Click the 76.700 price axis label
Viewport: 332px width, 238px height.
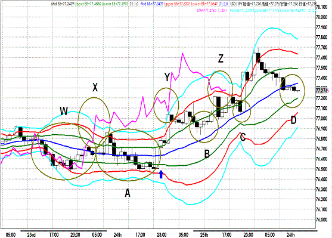click(322, 149)
